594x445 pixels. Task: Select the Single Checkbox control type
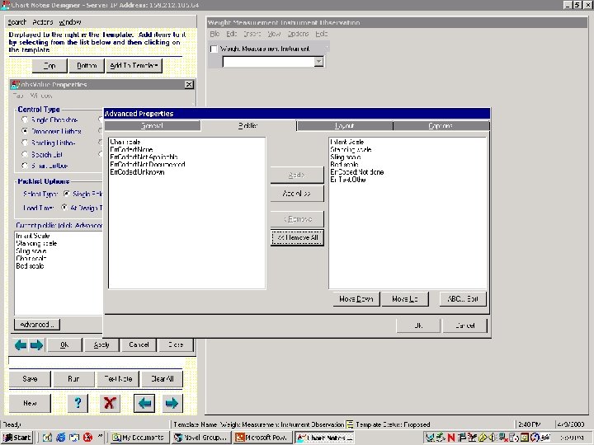tap(25, 119)
